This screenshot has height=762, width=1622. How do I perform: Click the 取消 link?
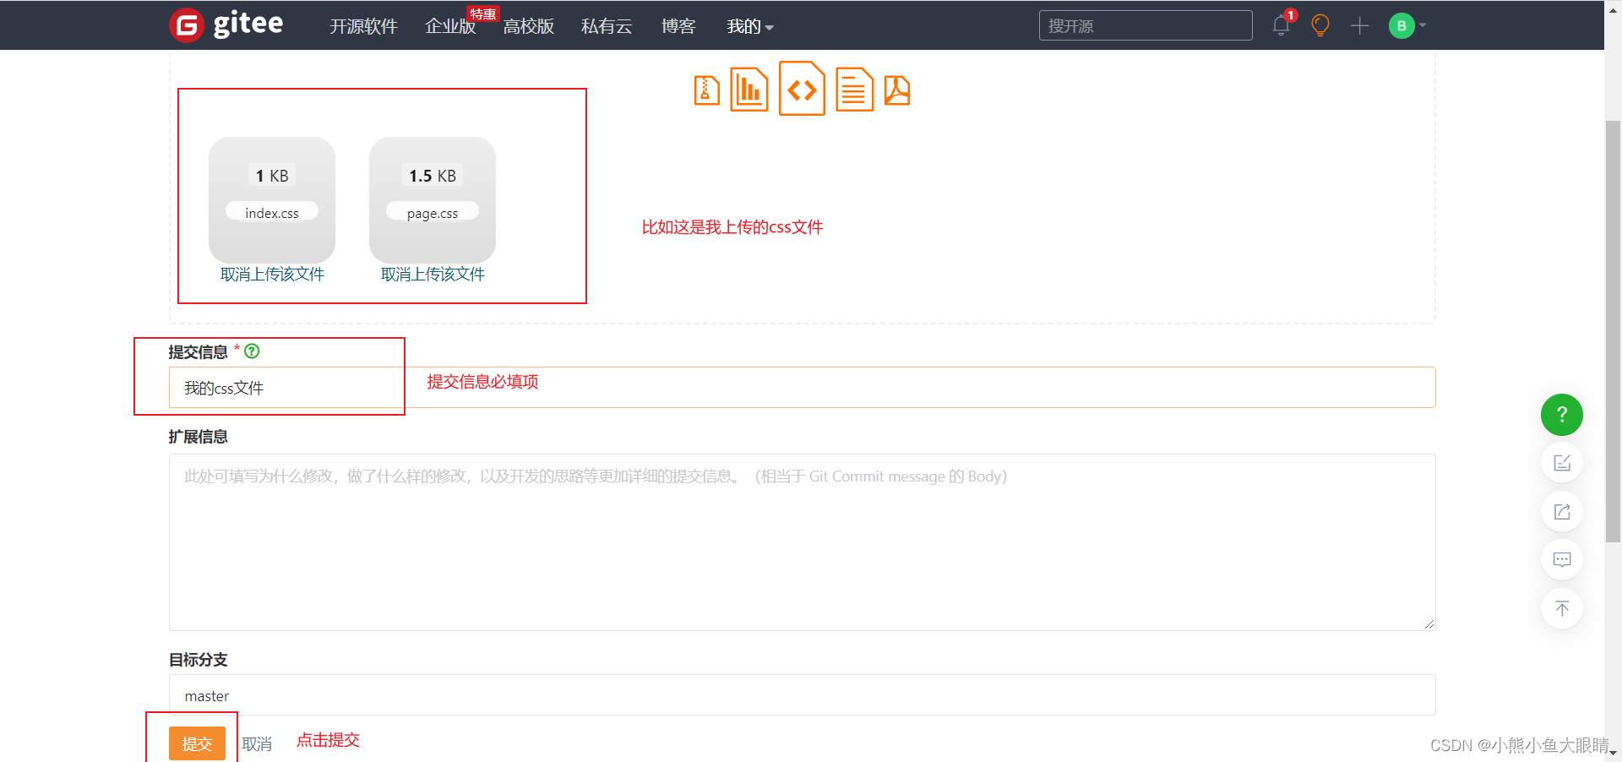[257, 743]
